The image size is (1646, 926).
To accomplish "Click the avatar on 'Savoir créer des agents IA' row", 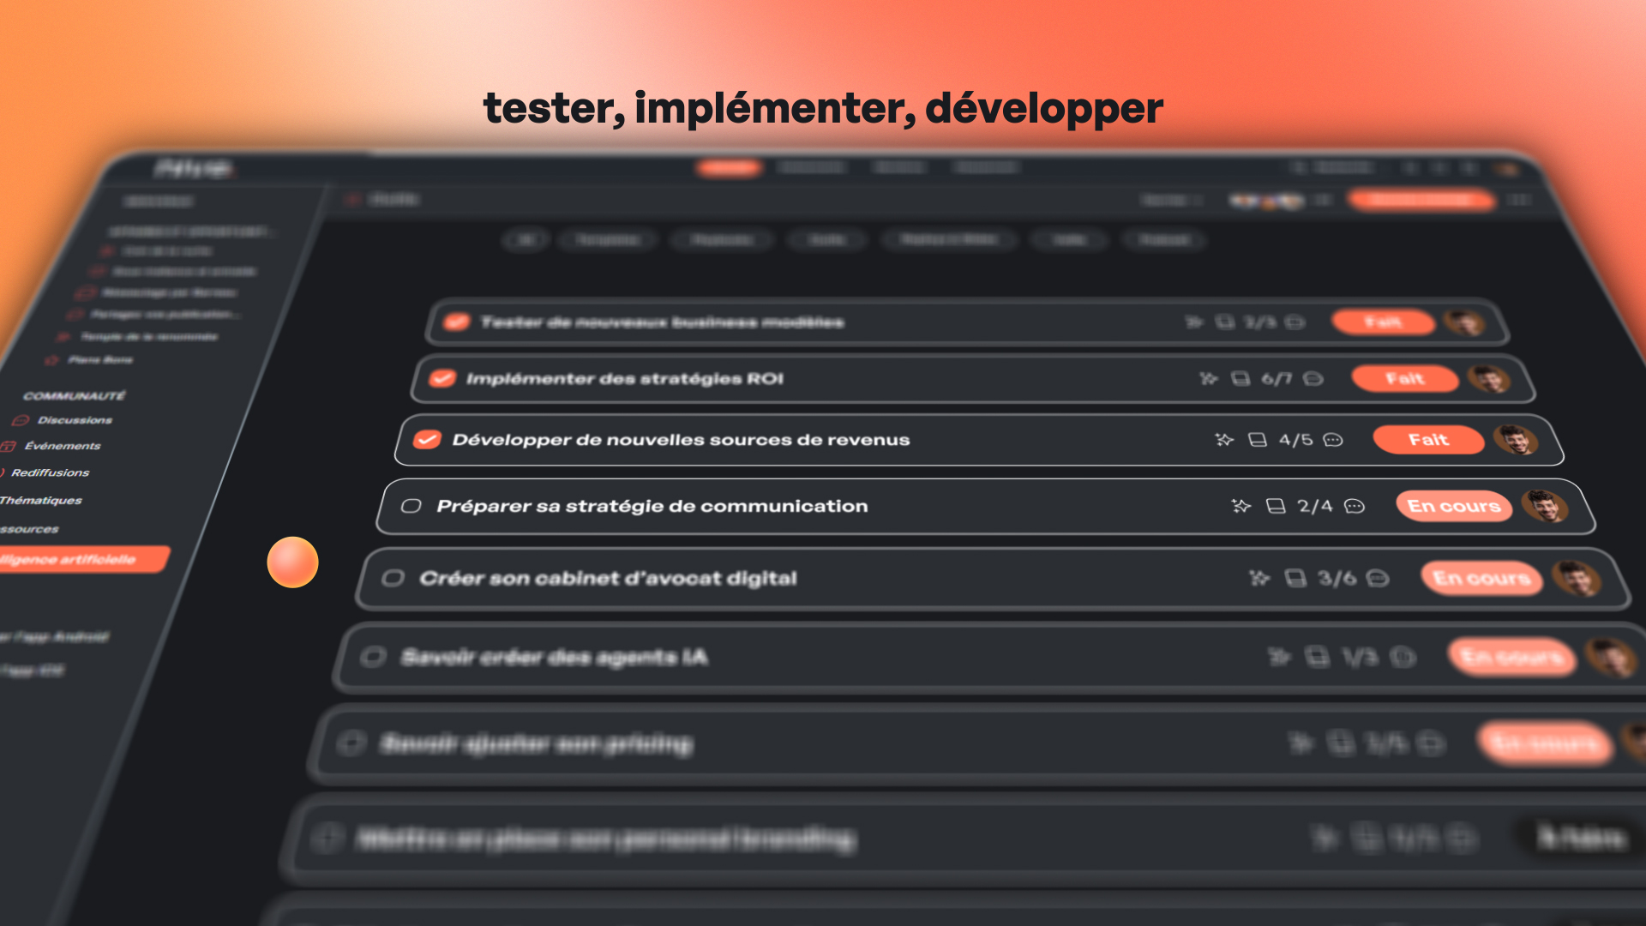I will [x=1611, y=657].
